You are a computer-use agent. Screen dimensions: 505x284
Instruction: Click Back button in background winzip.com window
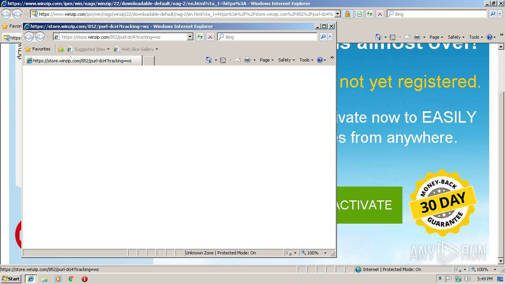click(x=6, y=14)
